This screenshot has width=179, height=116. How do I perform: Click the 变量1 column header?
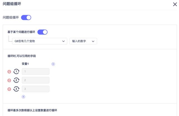click(25, 64)
